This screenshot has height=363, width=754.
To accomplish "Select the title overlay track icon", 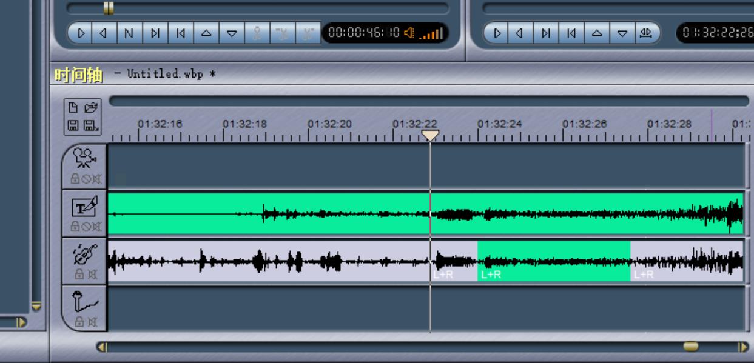I will 84,208.
